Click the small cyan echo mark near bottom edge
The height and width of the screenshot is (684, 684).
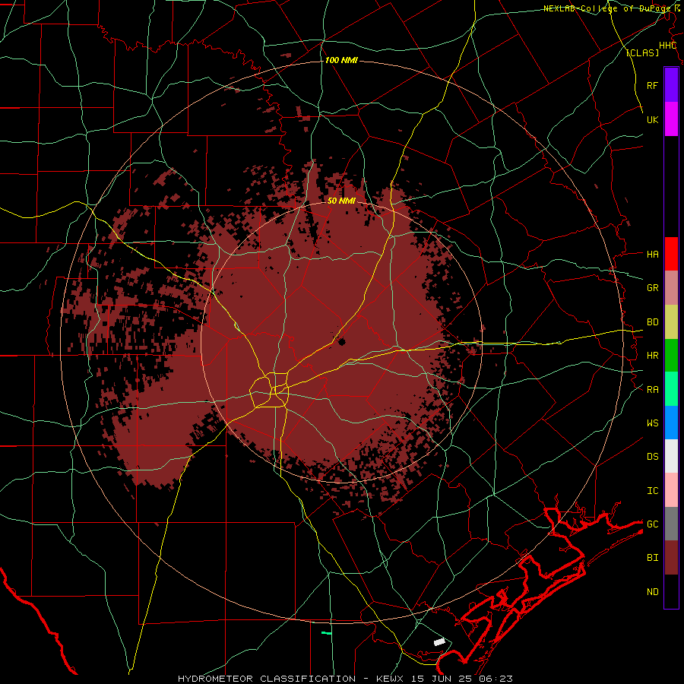[x=326, y=632]
